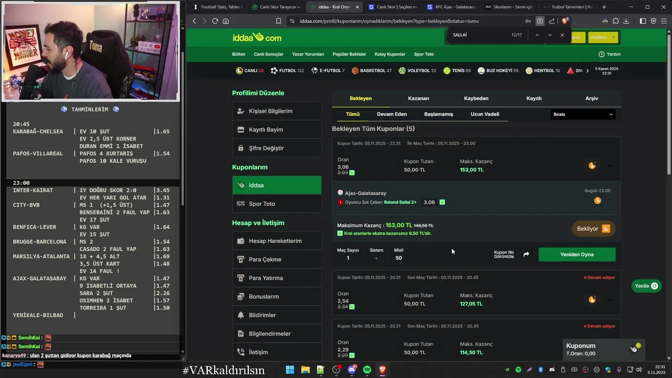Open the browser extensions puzzle icon

click(616, 21)
